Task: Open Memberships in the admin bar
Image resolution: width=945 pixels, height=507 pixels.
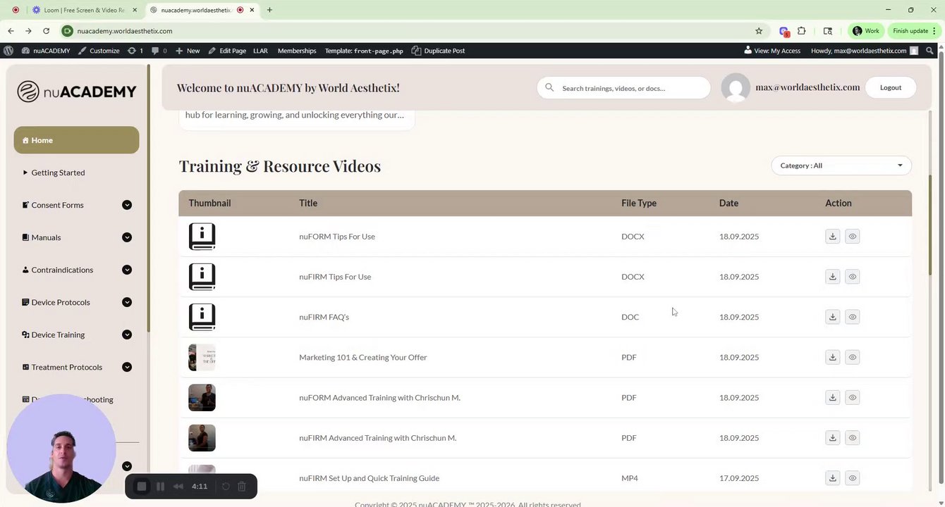Action: [x=297, y=51]
